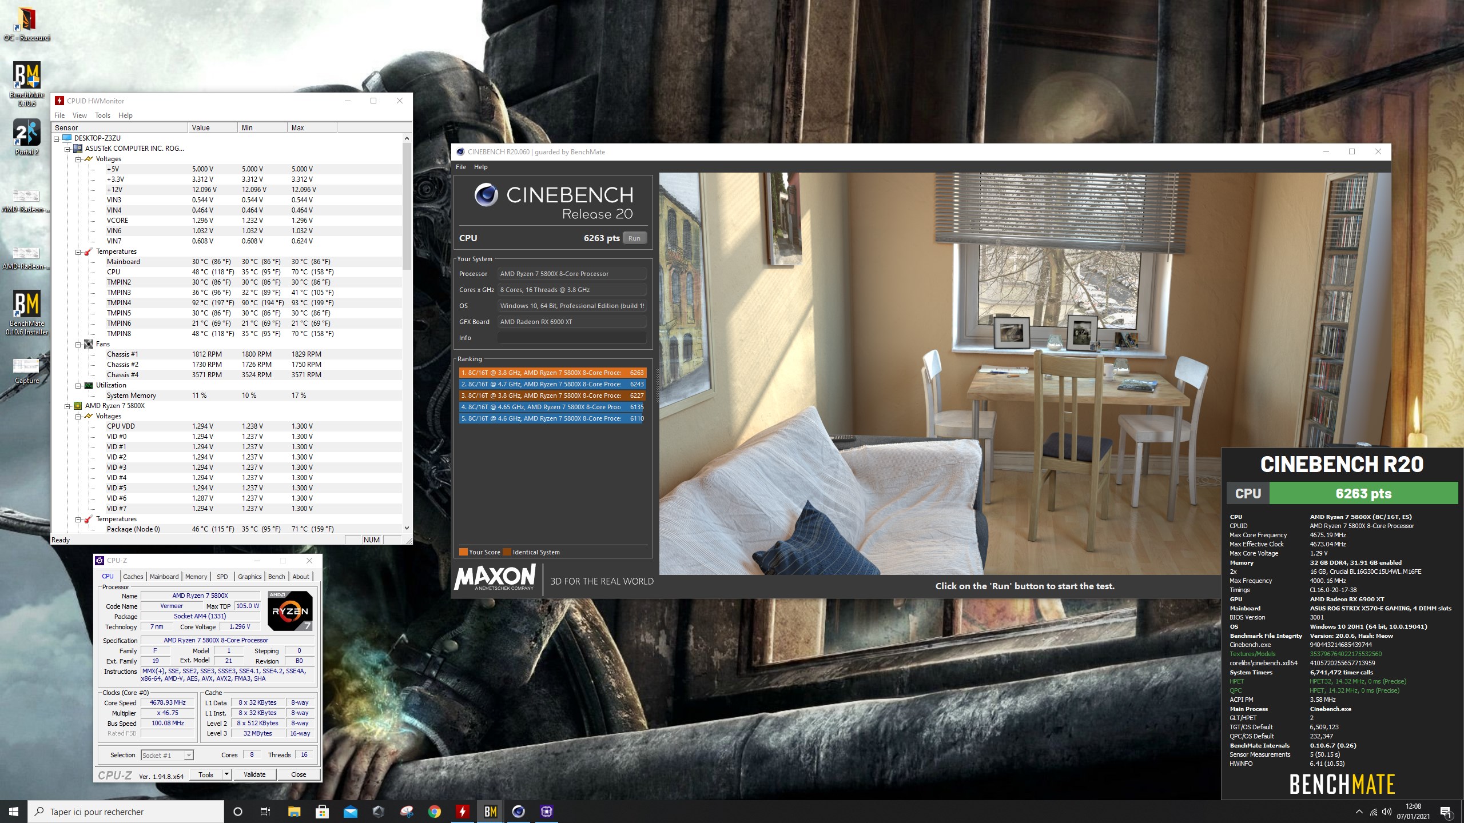Screen dimensions: 1464x823
Task: Show hidden system tray icons
Action: point(1359,812)
